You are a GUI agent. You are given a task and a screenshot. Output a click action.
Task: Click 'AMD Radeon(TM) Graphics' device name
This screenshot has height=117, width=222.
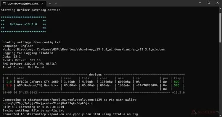pyautogui.click(x=38, y=85)
